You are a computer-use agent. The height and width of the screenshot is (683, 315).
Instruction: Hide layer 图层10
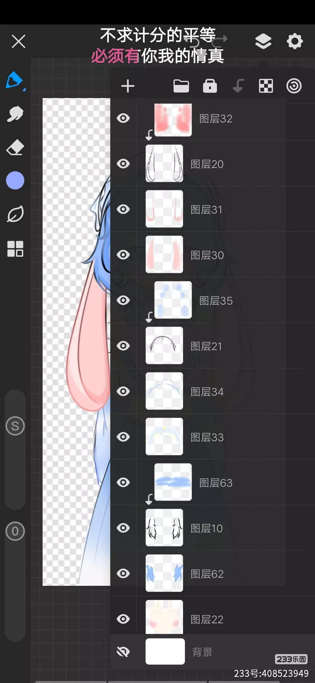pos(123,528)
